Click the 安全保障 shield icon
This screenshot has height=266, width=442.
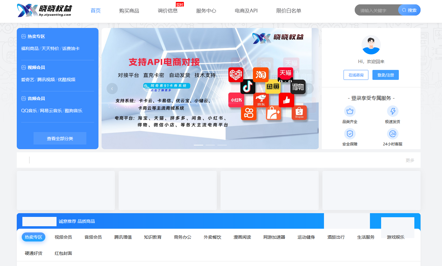click(350, 134)
